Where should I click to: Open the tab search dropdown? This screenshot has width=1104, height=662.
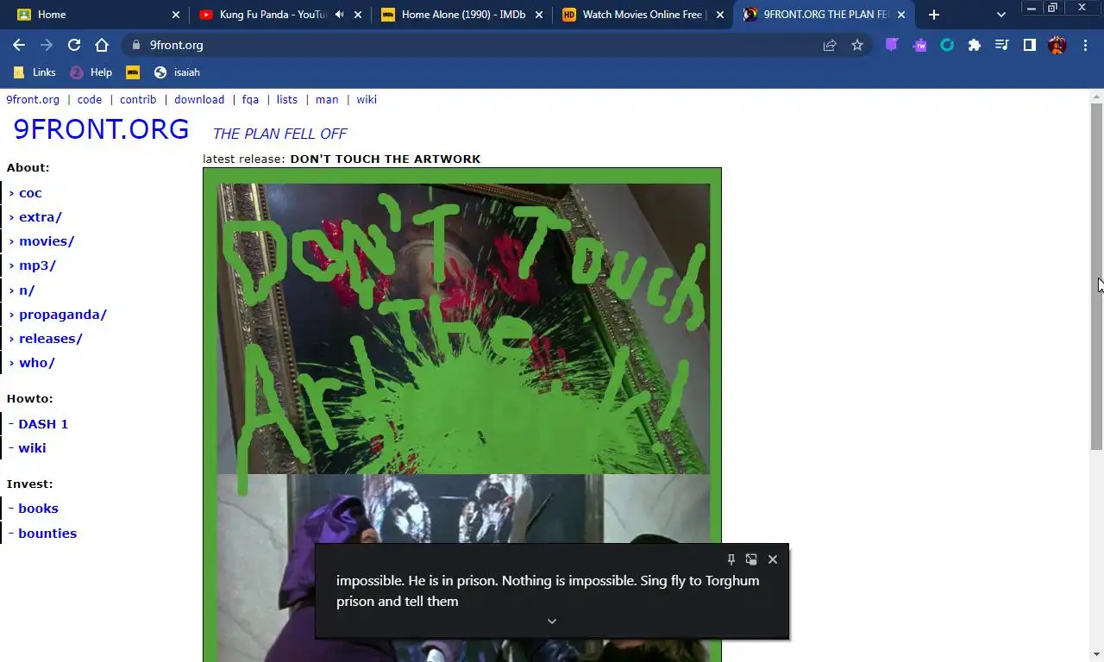click(x=1000, y=15)
